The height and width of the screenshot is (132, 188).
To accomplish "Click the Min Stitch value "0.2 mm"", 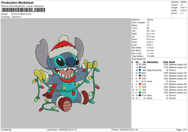I will [x=150, y=50].
